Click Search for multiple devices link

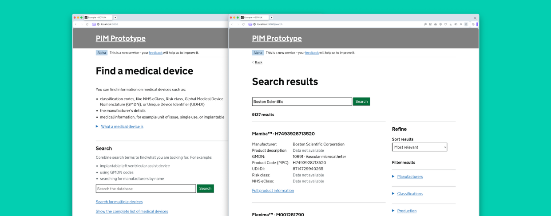pos(119,202)
